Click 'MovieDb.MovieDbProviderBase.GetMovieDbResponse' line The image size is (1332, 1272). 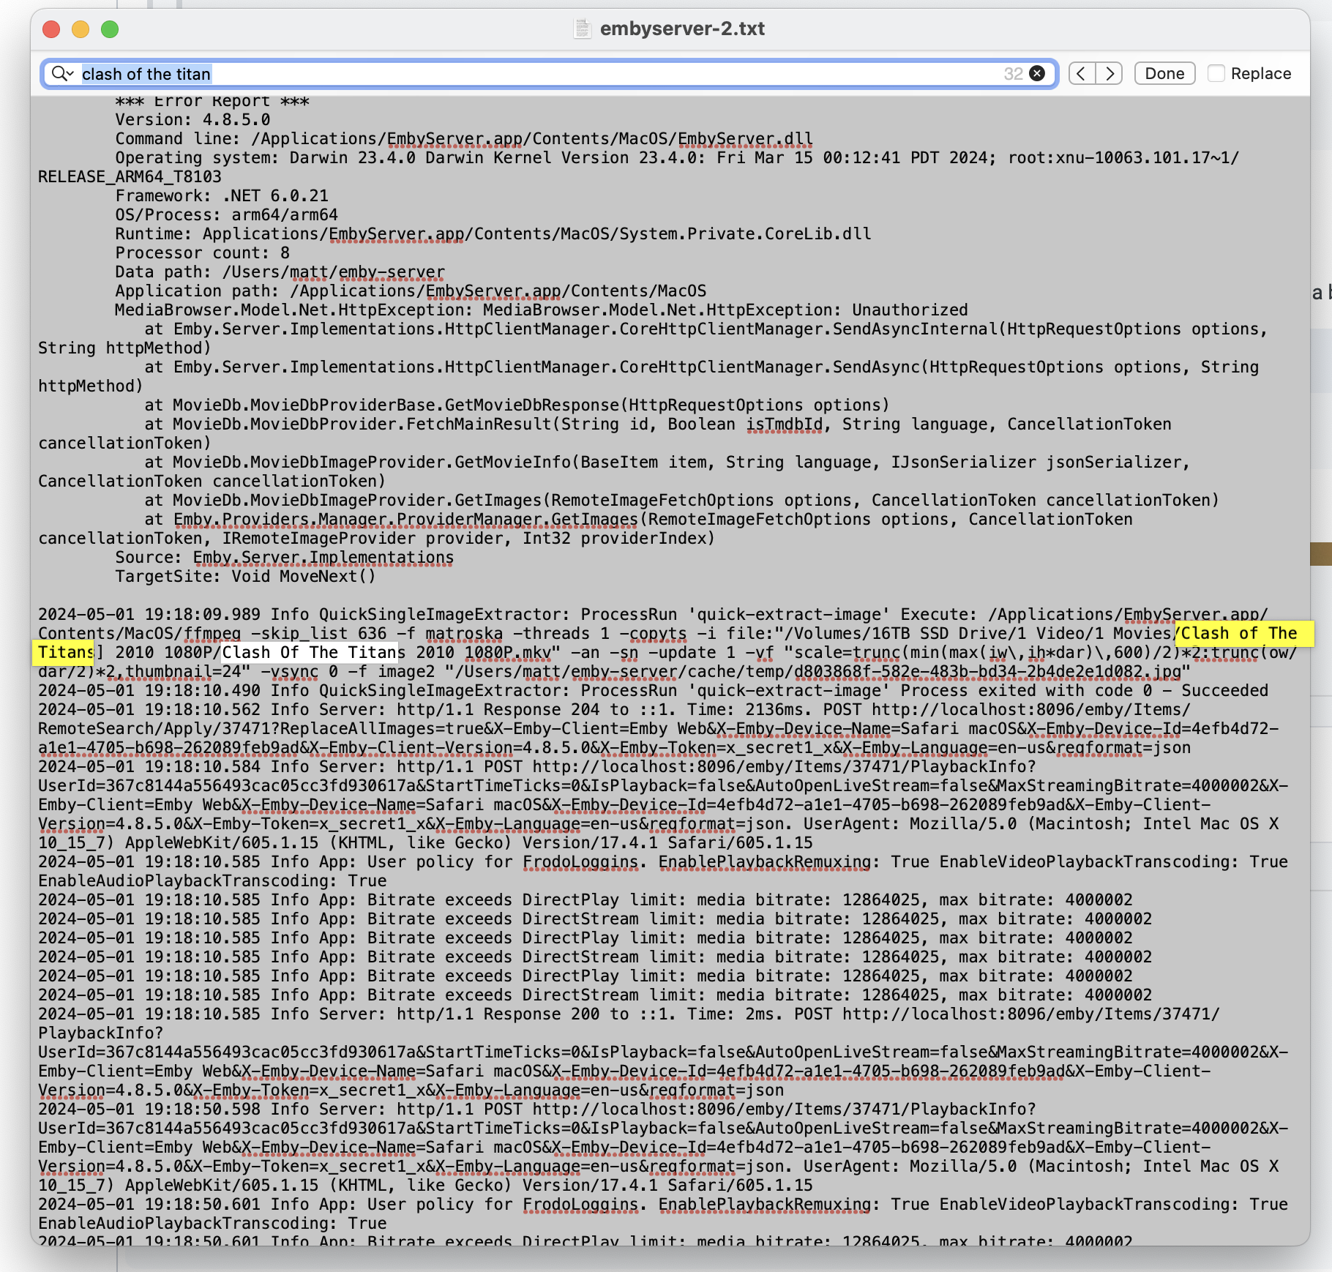coord(517,405)
